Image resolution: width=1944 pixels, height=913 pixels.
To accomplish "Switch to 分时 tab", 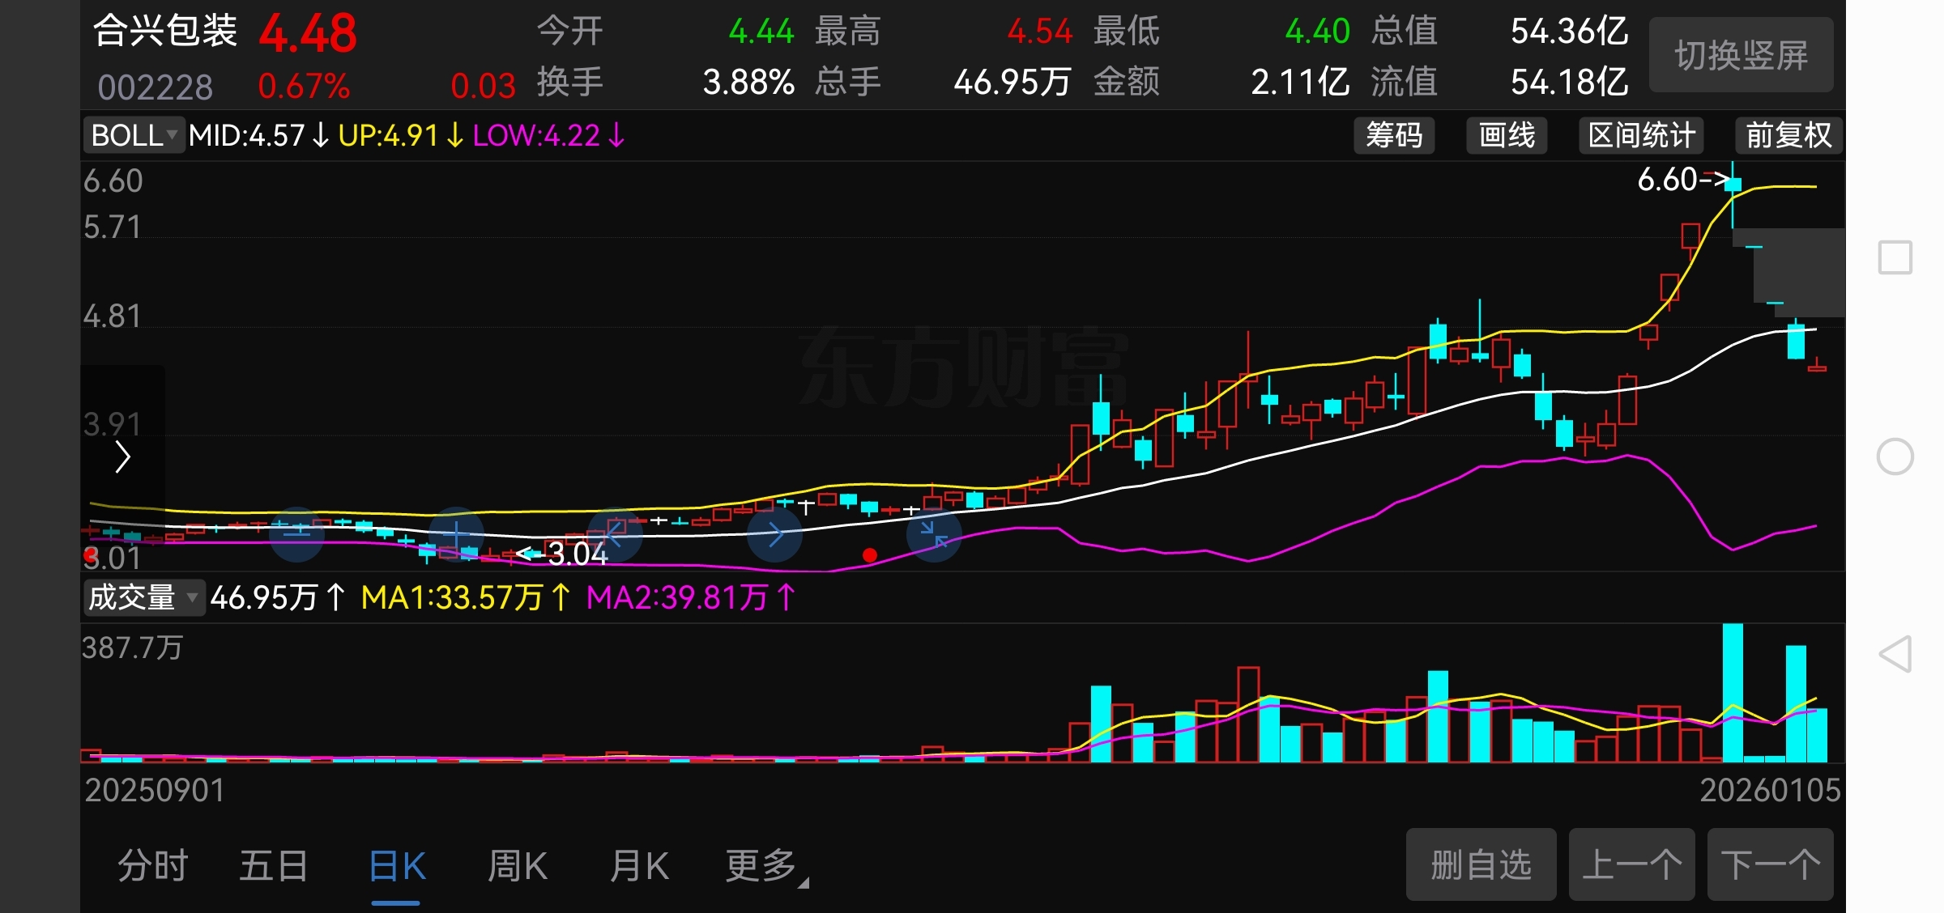I will click(152, 866).
